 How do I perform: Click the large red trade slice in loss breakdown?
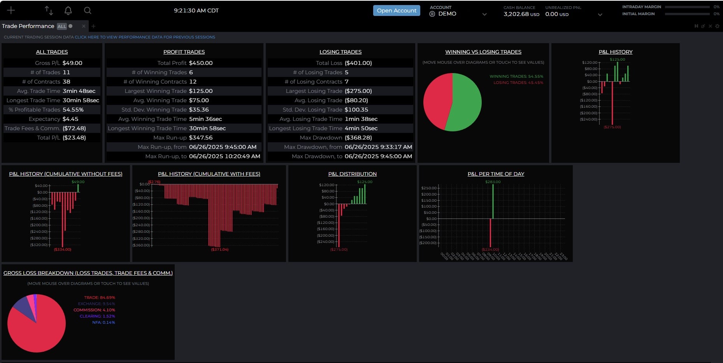point(37,330)
